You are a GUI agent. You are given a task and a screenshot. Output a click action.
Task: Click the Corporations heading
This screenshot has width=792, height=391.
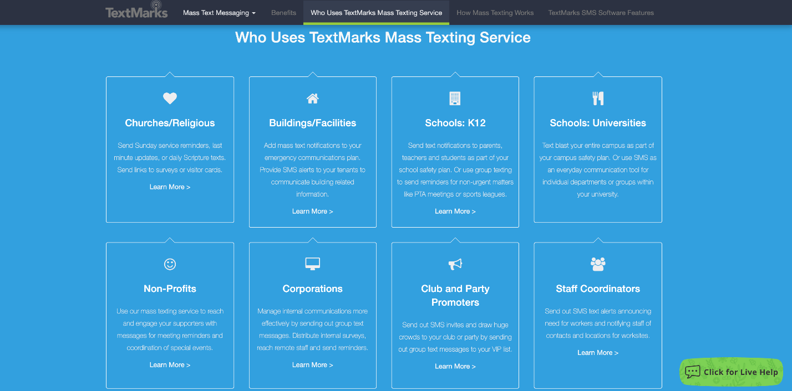(x=313, y=289)
